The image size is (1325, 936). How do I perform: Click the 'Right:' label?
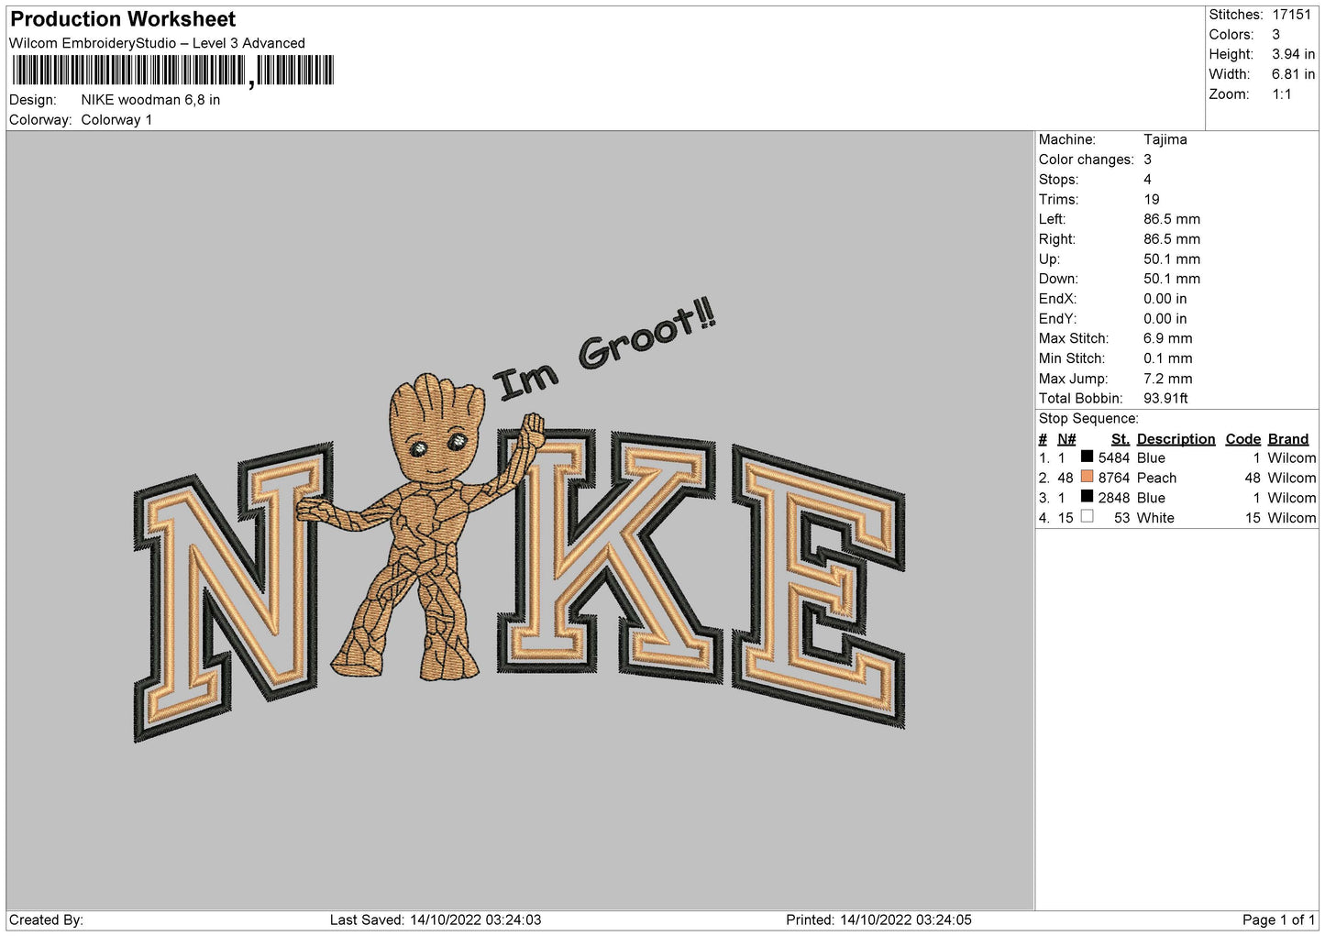1056,239
